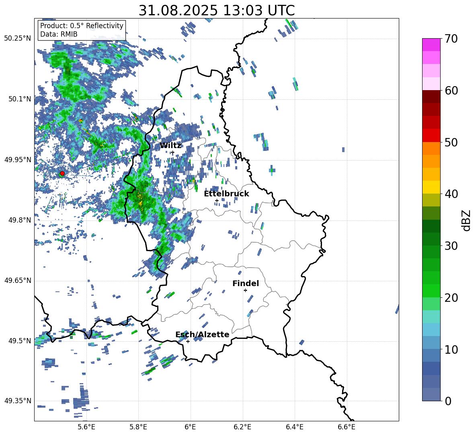Click the 6.6°E longitude label
The height and width of the screenshot is (435, 476).
(347, 427)
